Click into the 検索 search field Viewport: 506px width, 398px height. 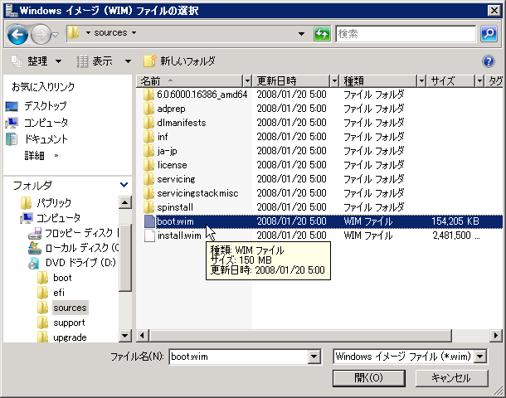click(x=406, y=33)
